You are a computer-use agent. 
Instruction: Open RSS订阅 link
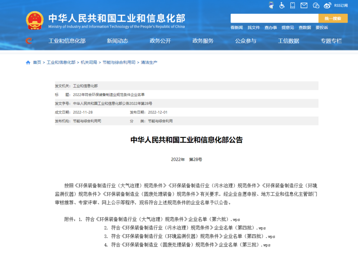[x=341, y=5]
